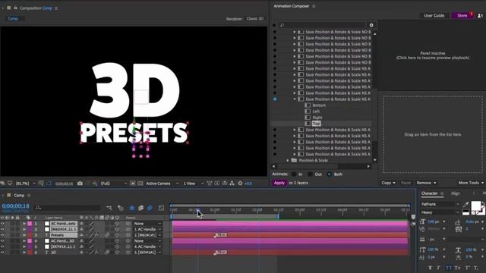Click the Comp breadcrumb tab in the viewer
Viewport: 486px width, 273px height.
[x=13, y=18]
